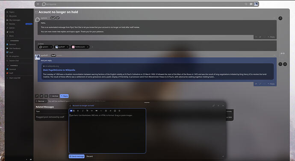Reply to the system post

[x=271, y=37]
